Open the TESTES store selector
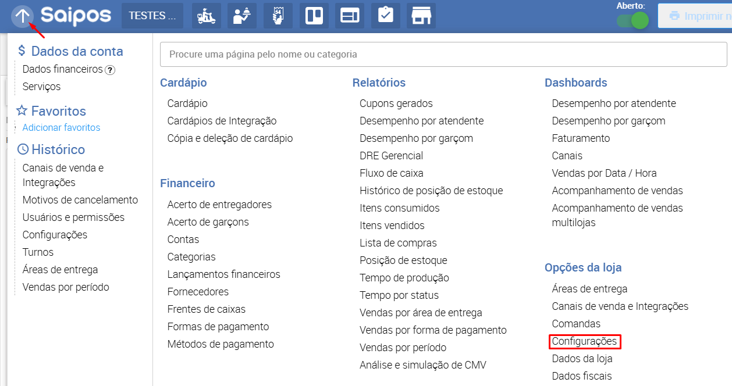This screenshot has width=732, height=386. click(152, 16)
